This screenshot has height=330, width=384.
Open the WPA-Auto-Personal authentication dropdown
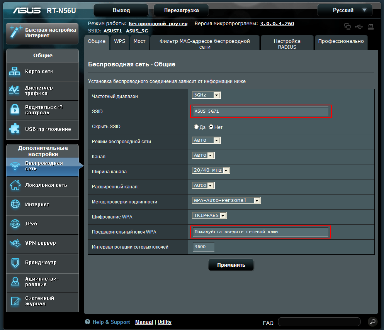pyautogui.click(x=226, y=200)
